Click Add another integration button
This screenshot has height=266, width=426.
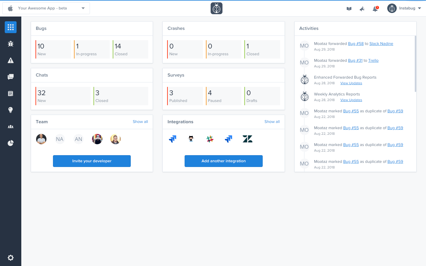click(224, 161)
